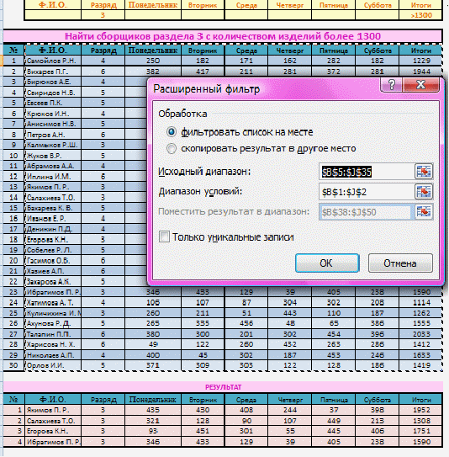Click result row 'Егорова К.Н.'

point(53,431)
